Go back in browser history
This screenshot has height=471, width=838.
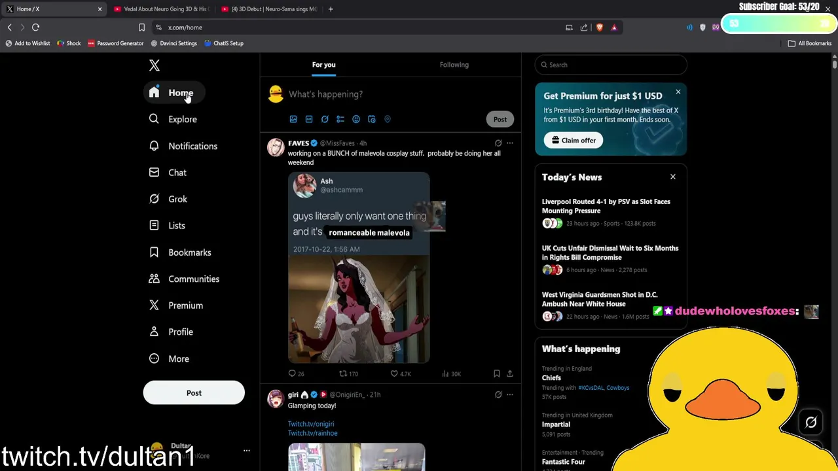(x=9, y=27)
